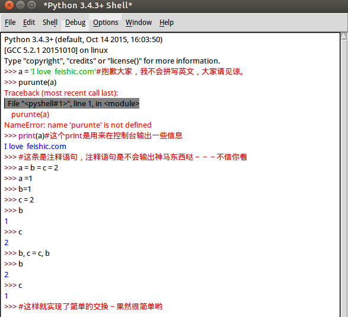
Task: Place cursor on the 'a = b = c = 2' line
Action: click(x=31, y=167)
